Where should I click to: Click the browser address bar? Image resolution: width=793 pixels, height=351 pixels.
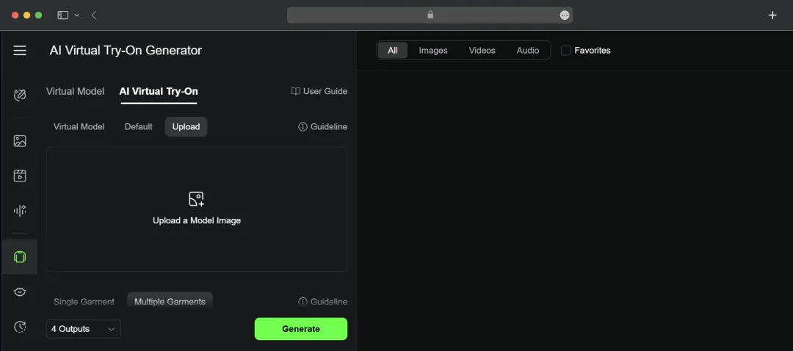[430, 15]
